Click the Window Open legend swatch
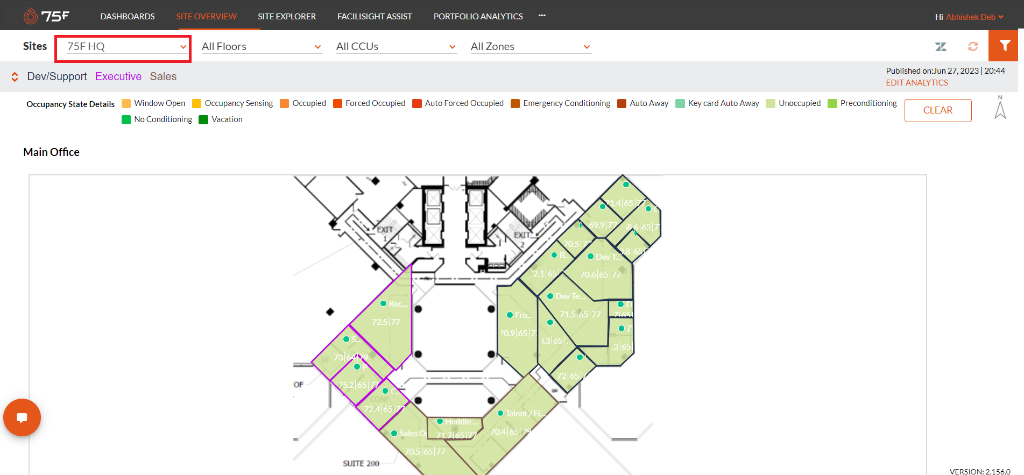The image size is (1024, 475). [x=126, y=104]
